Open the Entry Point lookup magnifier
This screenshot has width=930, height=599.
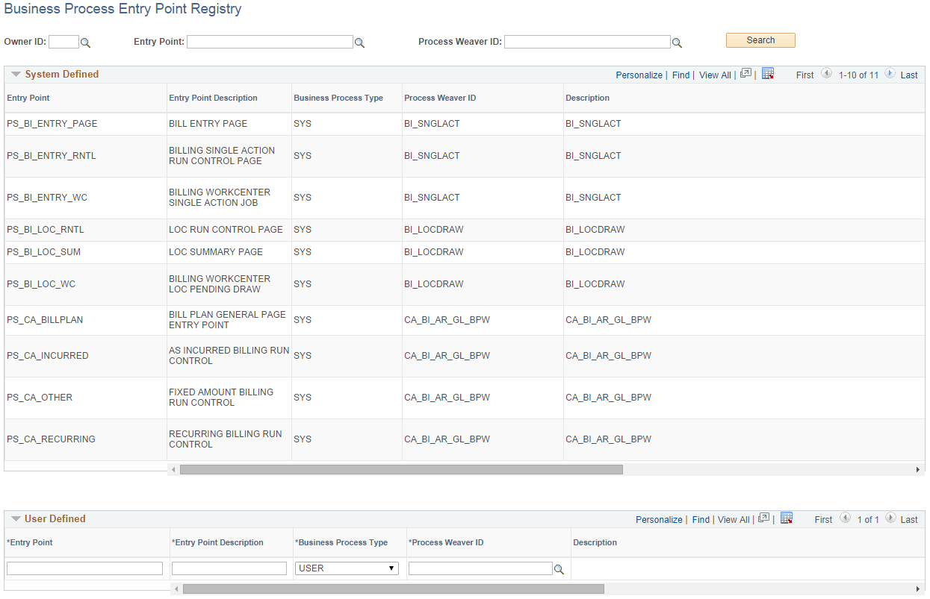(359, 42)
